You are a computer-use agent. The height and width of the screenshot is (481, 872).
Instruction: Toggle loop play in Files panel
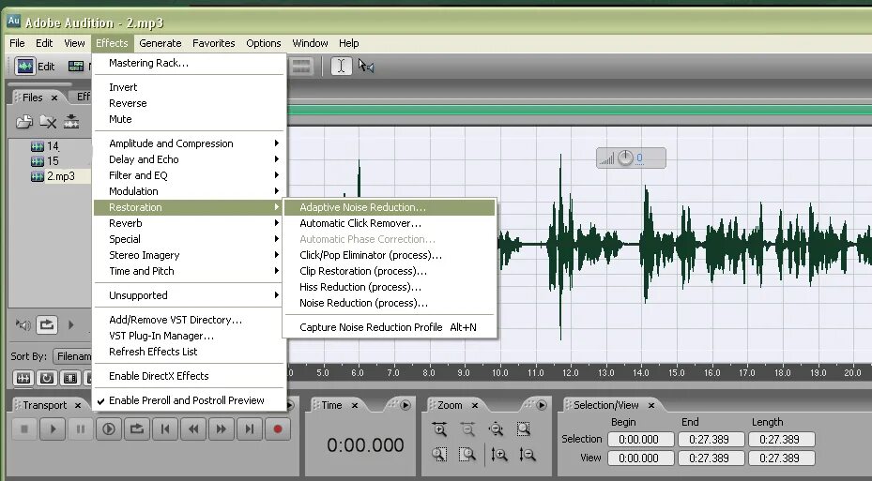coord(47,324)
